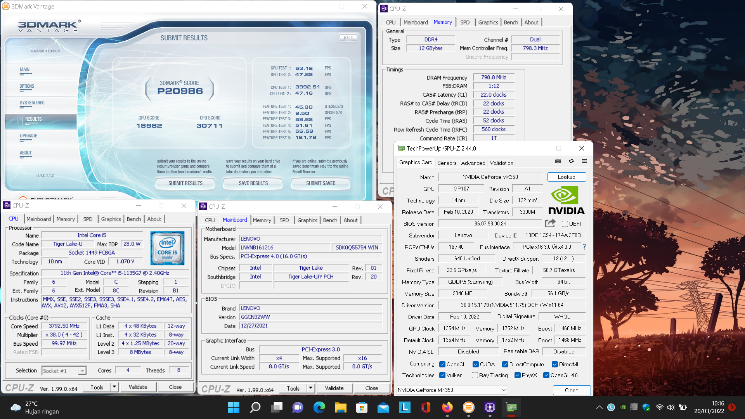Click the NVIDIA logo in GPU-Z
The image size is (745, 419).
(x=566, y=200)
